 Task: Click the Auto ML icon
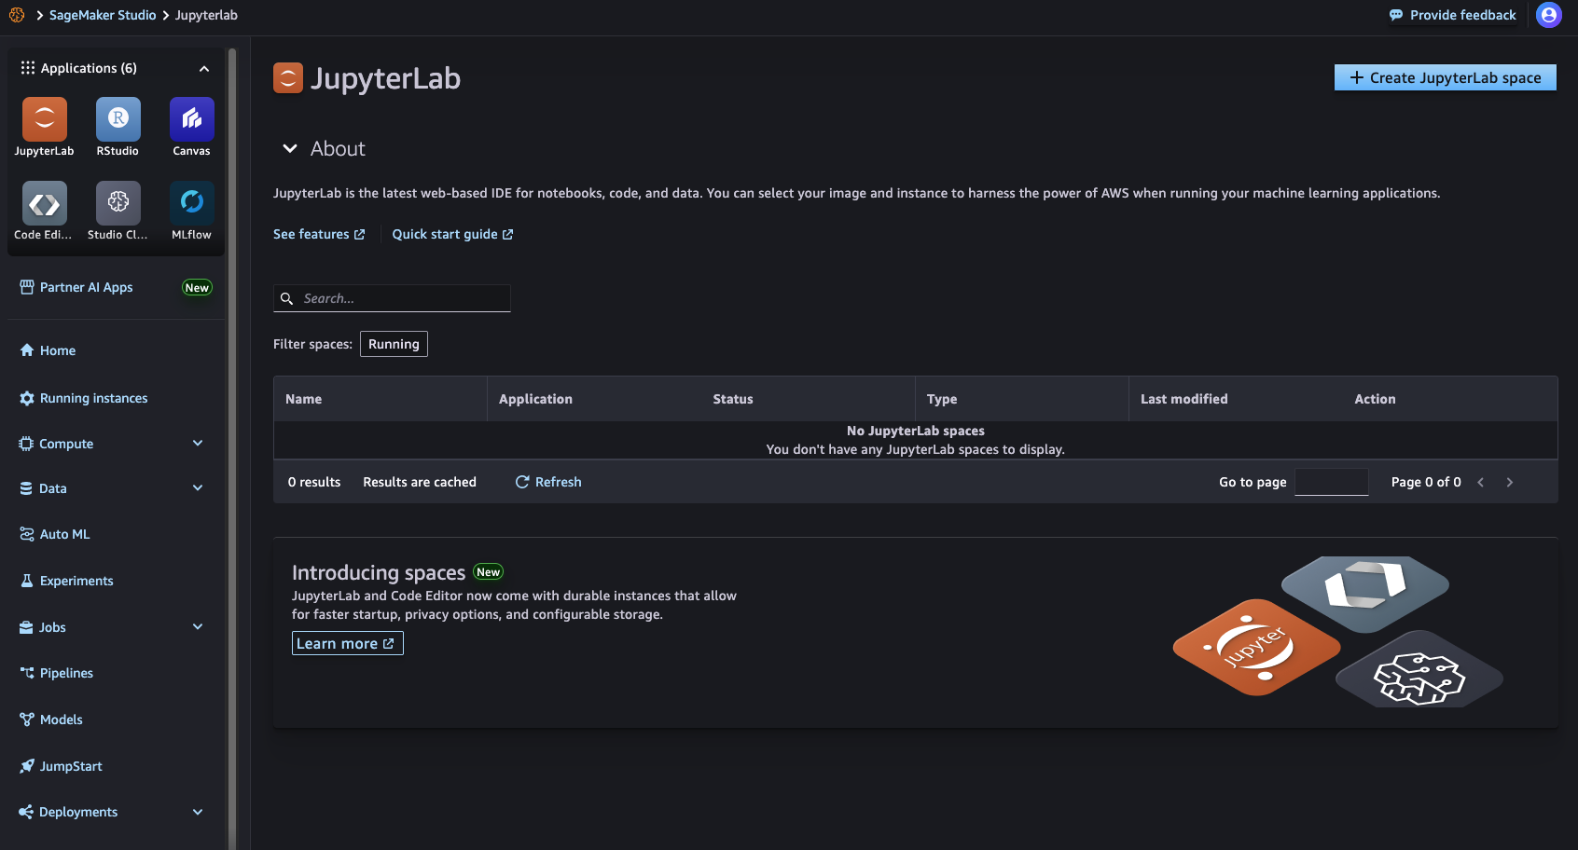click(27, 534)
